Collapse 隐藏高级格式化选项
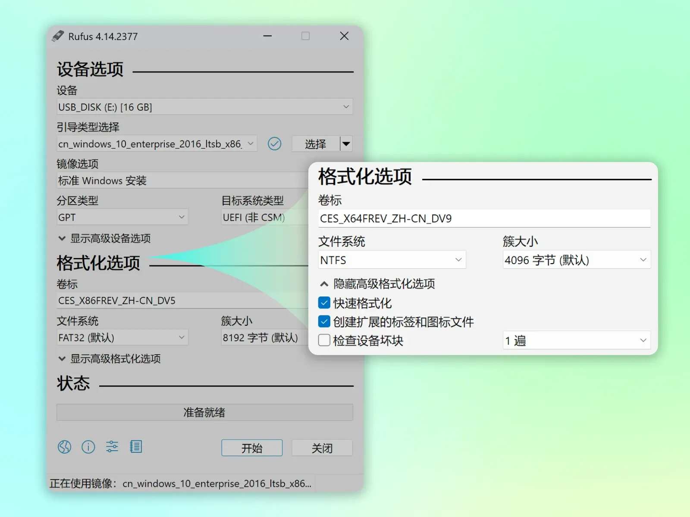The image size is (690, 517). [x=377, y=283]
